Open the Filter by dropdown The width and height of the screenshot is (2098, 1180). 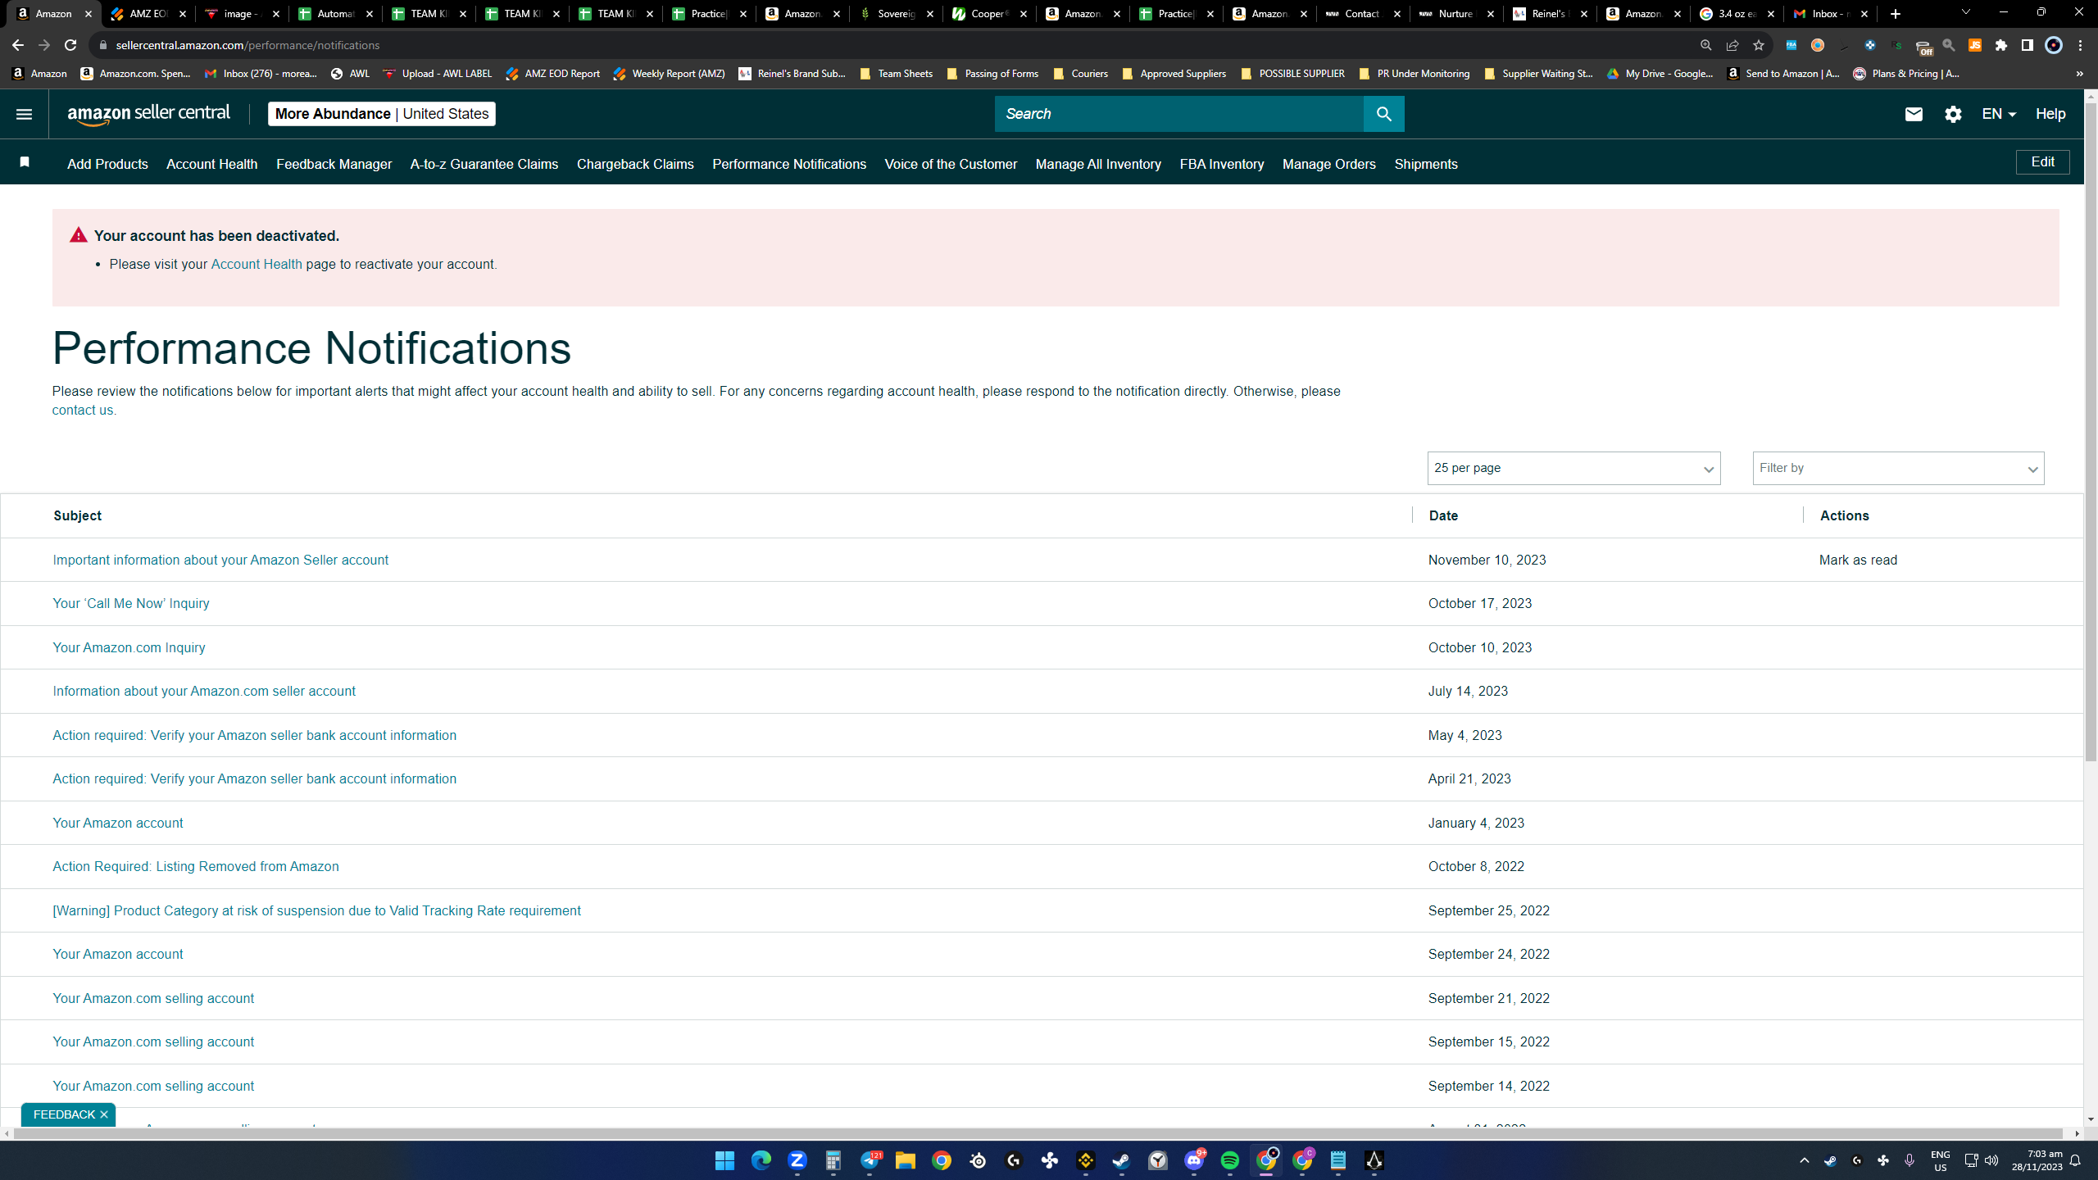[x=1898, y=468]
